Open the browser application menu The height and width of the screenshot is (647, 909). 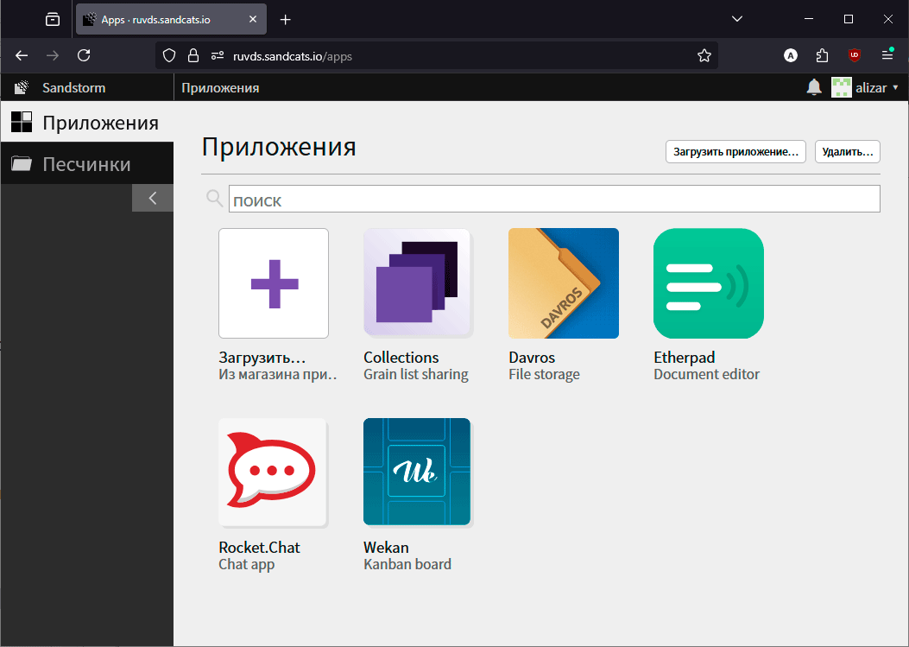coord(887,54)
